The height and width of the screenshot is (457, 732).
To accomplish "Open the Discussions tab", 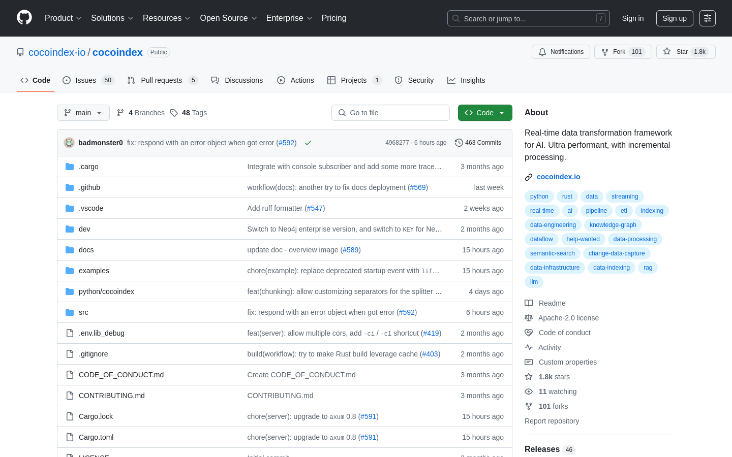I will point(237,80).
